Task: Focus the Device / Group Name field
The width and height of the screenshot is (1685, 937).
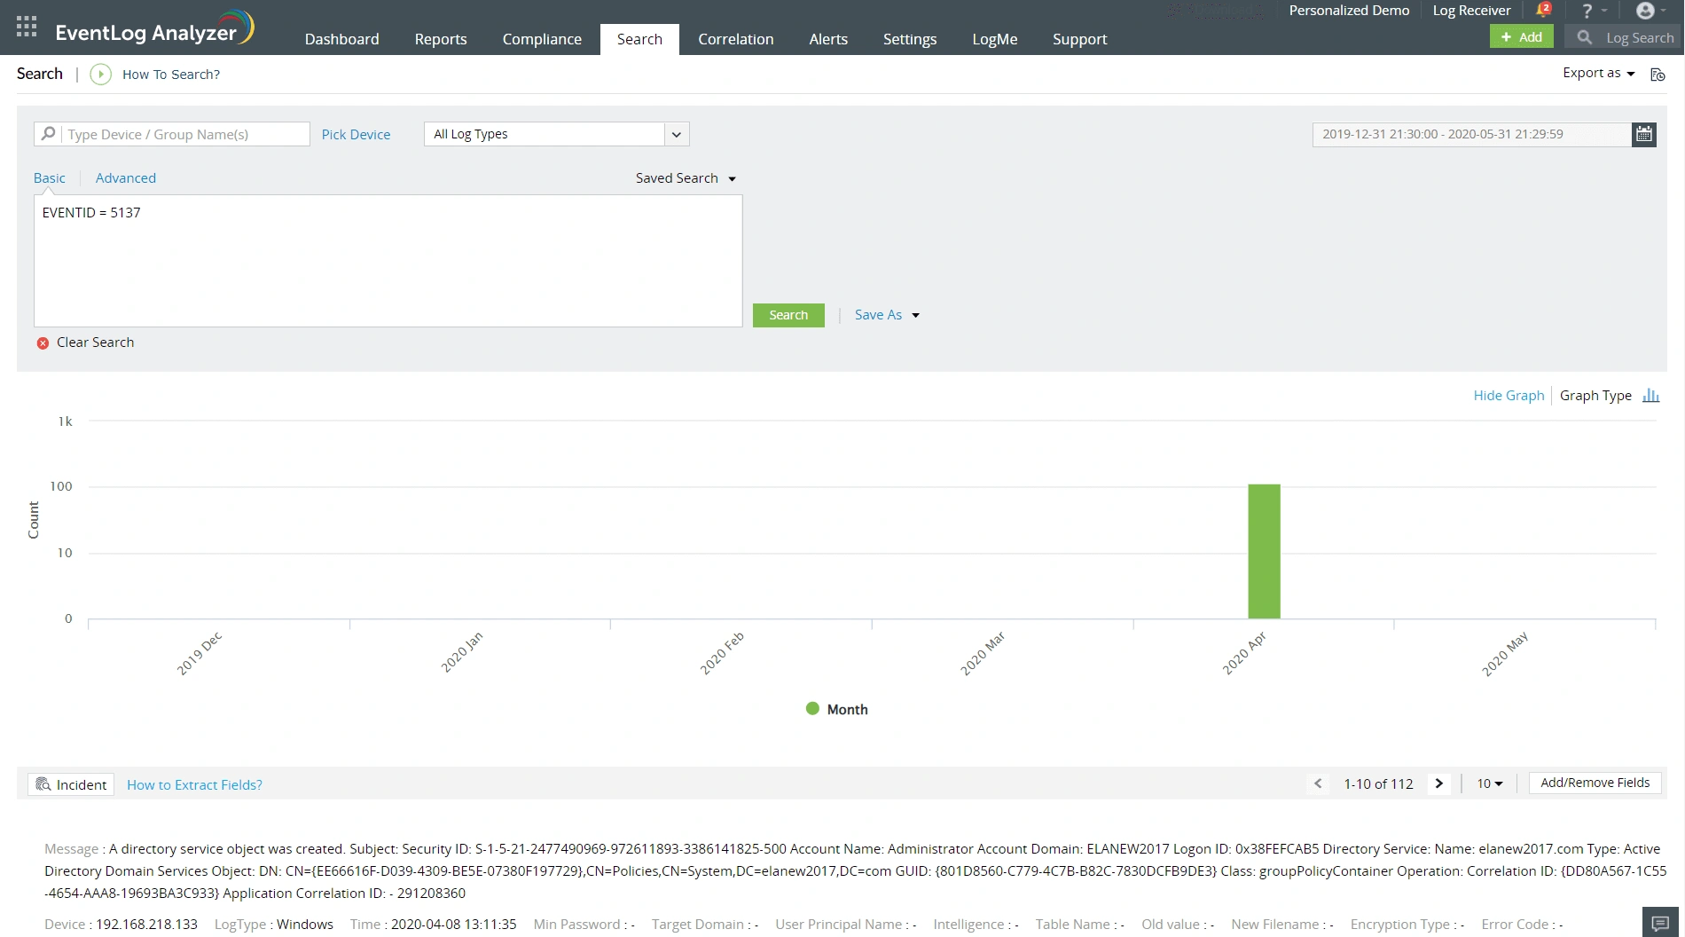Action: (x=172, y=134)
